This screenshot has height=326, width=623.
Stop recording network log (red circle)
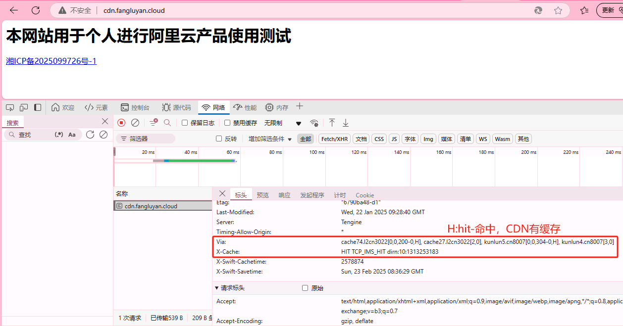pos(121,123)
